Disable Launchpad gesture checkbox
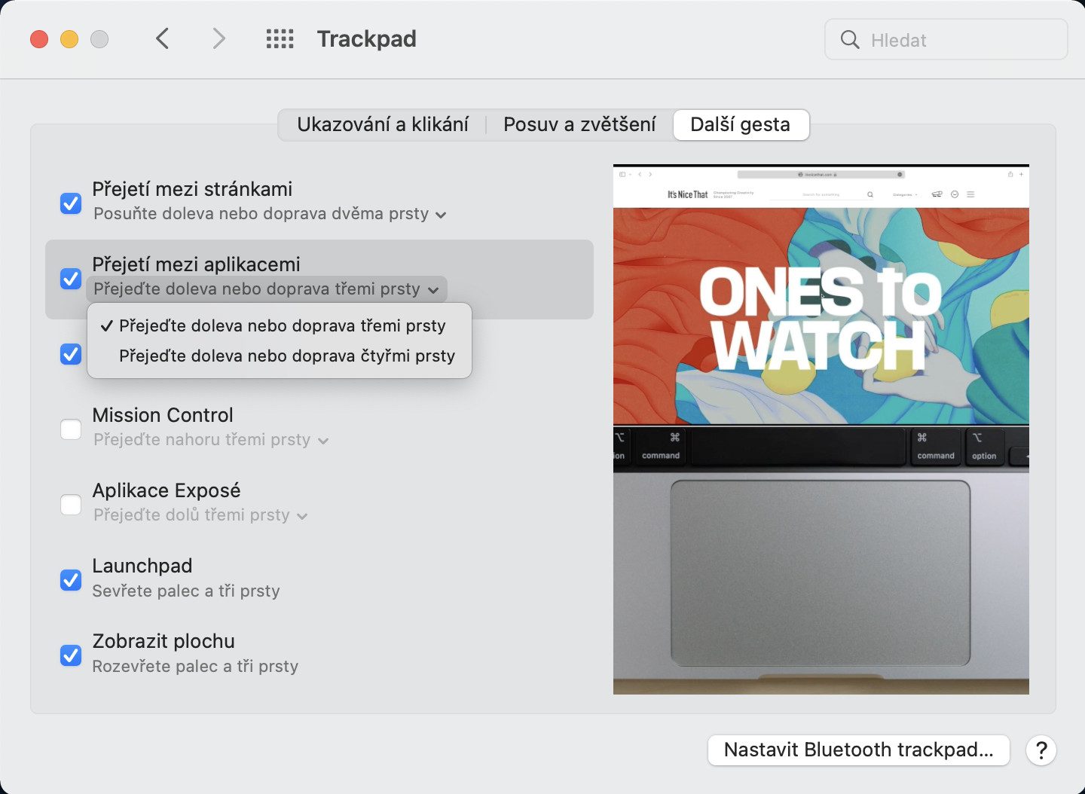1085x794 pixels. 71,579
